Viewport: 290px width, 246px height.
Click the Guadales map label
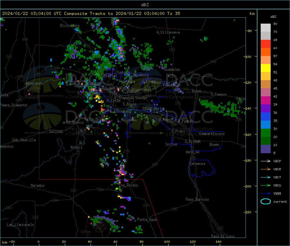(172, 70)
